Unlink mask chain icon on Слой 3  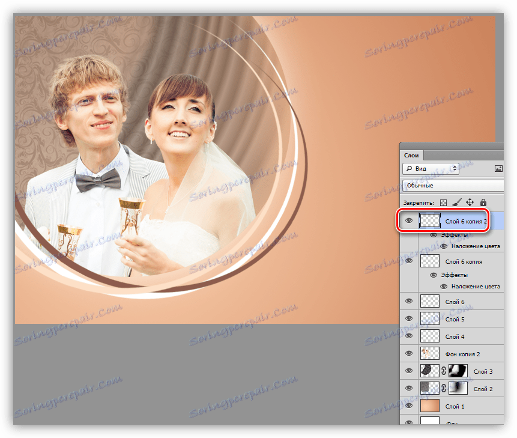444,371
